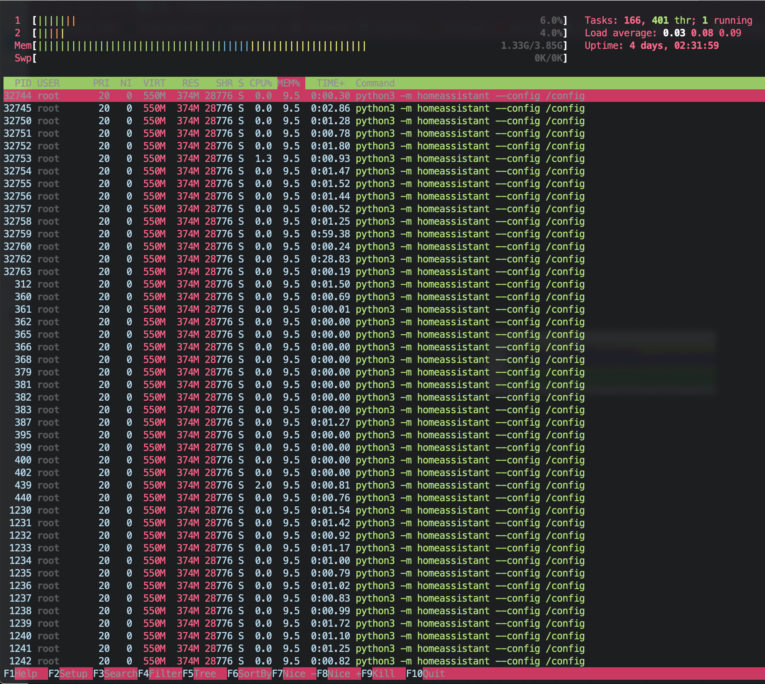765x684 pixels.
Task: Click the Swp usage meter
Action: pos(291,58)
